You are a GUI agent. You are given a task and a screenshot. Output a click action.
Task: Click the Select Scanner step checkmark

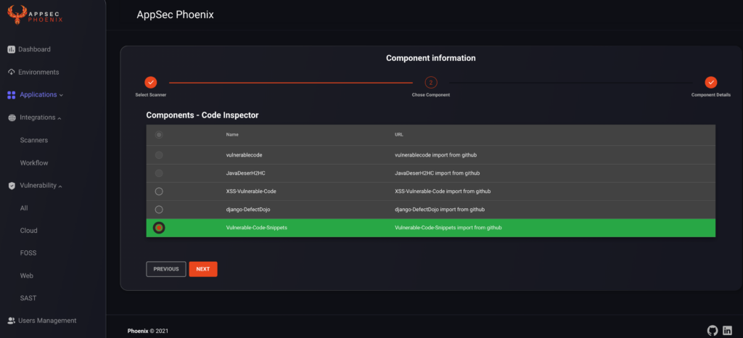150,83
